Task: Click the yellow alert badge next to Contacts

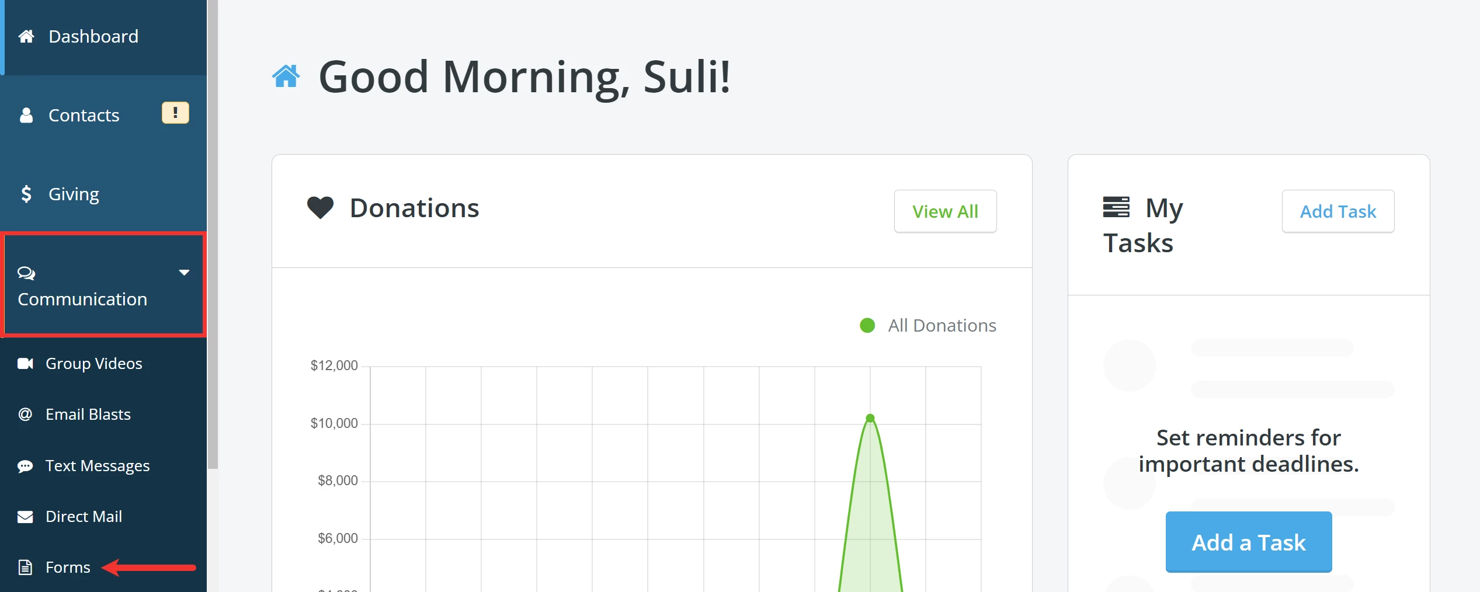Action: 175,113
